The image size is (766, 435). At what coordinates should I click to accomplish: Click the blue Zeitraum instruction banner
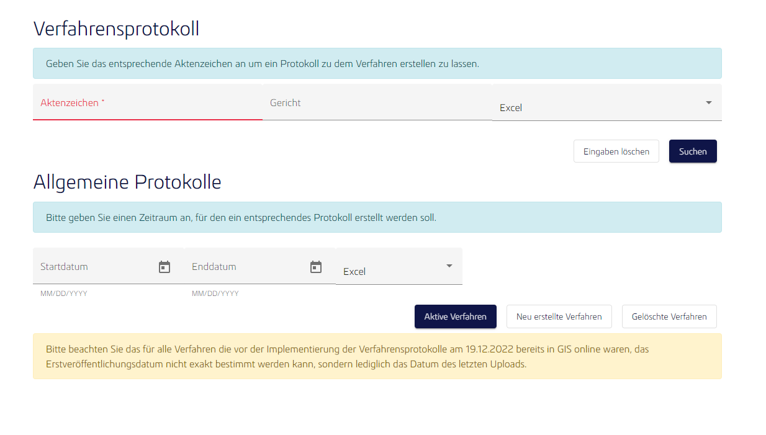[377, 217]
